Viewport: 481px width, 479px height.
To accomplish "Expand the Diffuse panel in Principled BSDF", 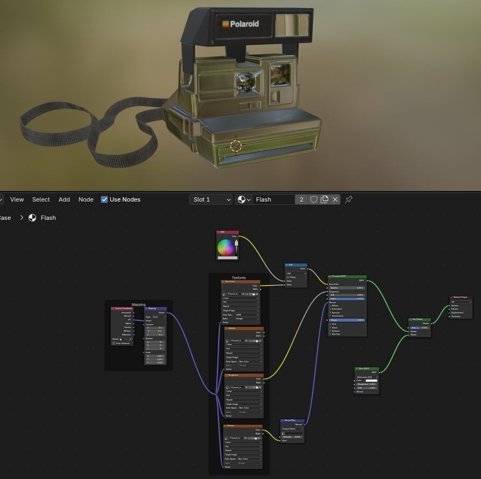I will [330, 305].
